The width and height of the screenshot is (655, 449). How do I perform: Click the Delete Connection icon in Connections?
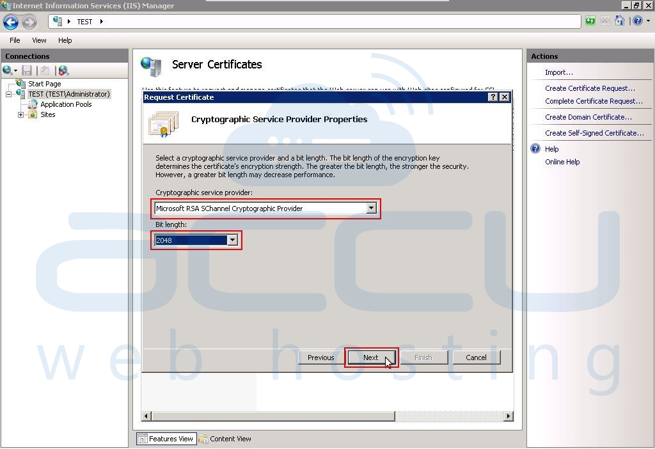coord(63,70)
